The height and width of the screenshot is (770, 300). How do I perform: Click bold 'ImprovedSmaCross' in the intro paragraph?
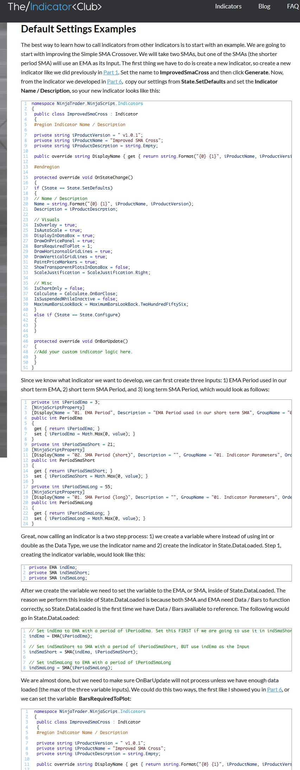click(x=185, y=72)
